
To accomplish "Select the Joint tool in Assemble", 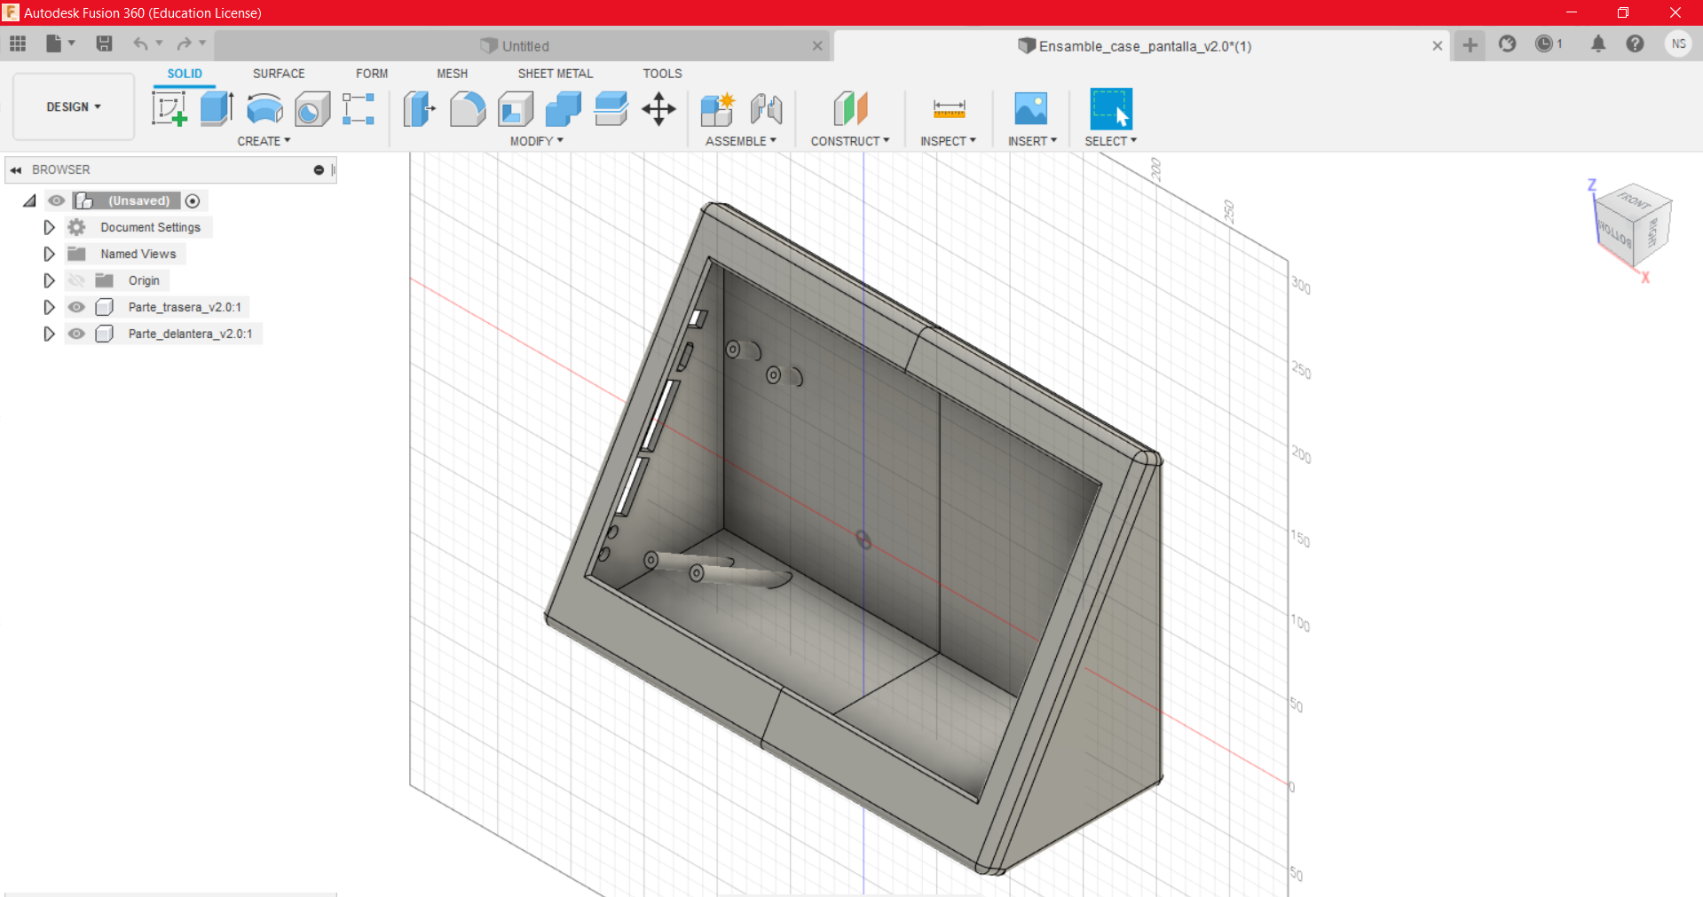I will tap(766, 108).
